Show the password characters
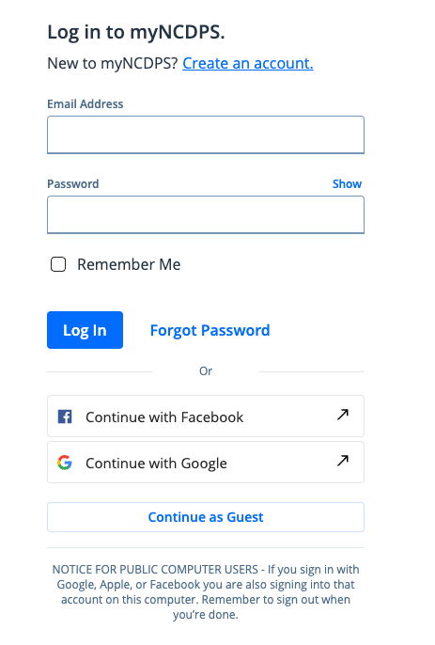The width and height of the screenshot is (435, 645). coord(347,184)
